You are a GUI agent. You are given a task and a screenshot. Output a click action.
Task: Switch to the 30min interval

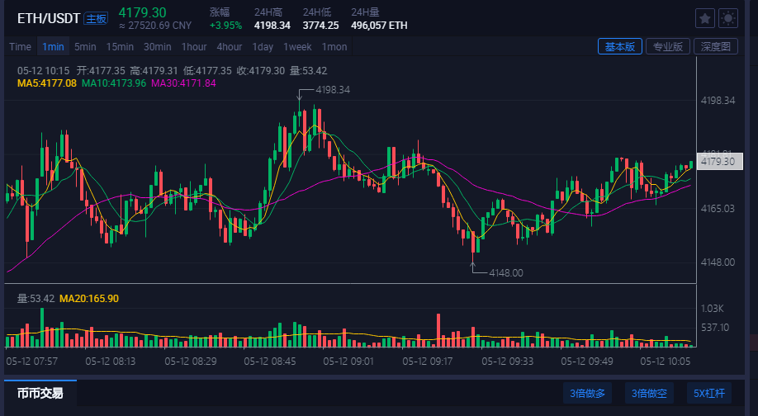tap(158, 47)
